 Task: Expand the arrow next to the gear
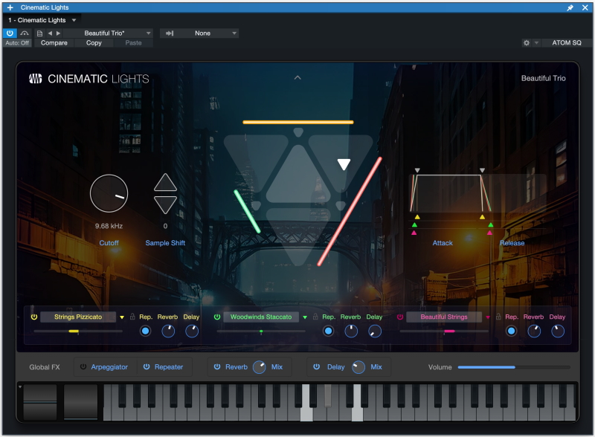pos(536,43)
